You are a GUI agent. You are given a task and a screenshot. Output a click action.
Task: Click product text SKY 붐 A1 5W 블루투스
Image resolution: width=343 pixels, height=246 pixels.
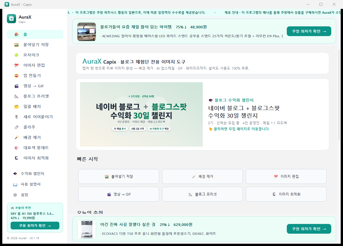tap(32, 214)
